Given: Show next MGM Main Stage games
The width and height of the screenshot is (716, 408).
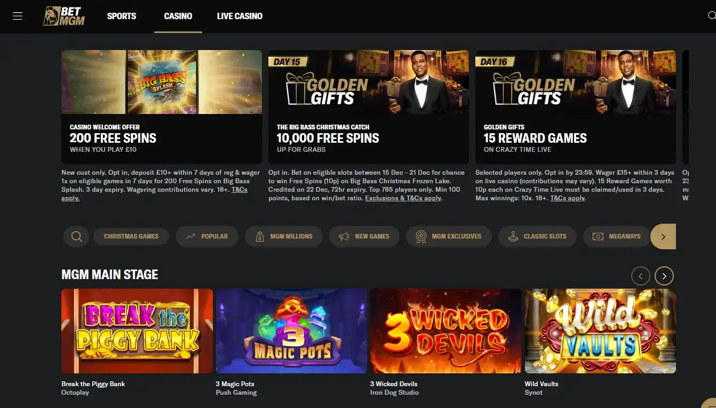Looking at the screenshot, I should [x=664, y=276].
